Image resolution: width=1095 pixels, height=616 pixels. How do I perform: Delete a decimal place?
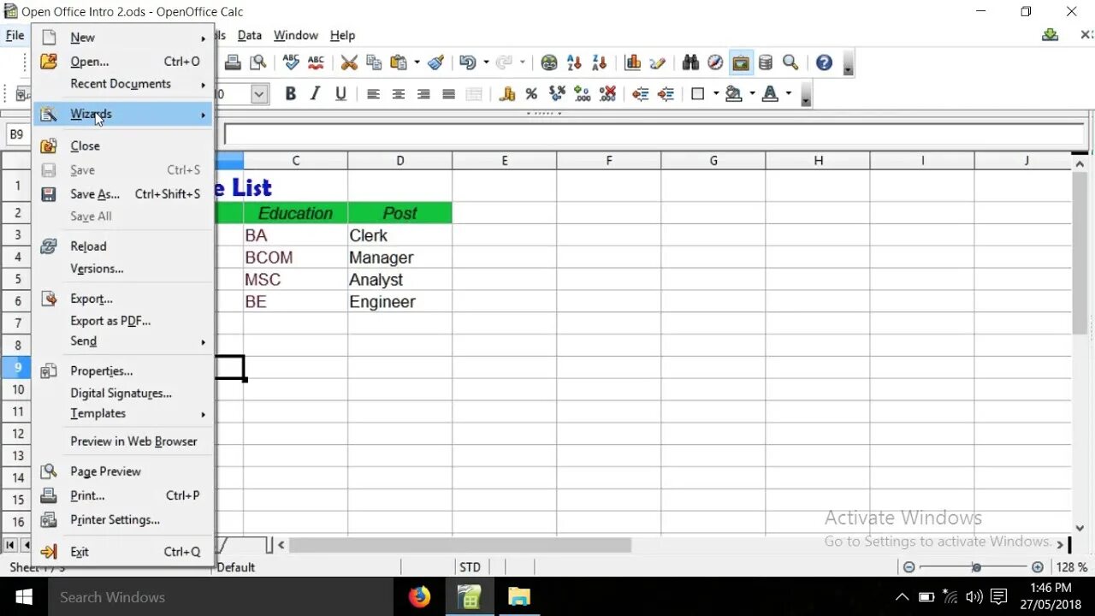pyautogui.click(x=607, y=94)
